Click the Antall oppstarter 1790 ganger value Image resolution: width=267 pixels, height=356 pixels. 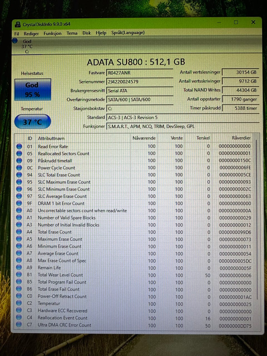click(x=241, y=99)
